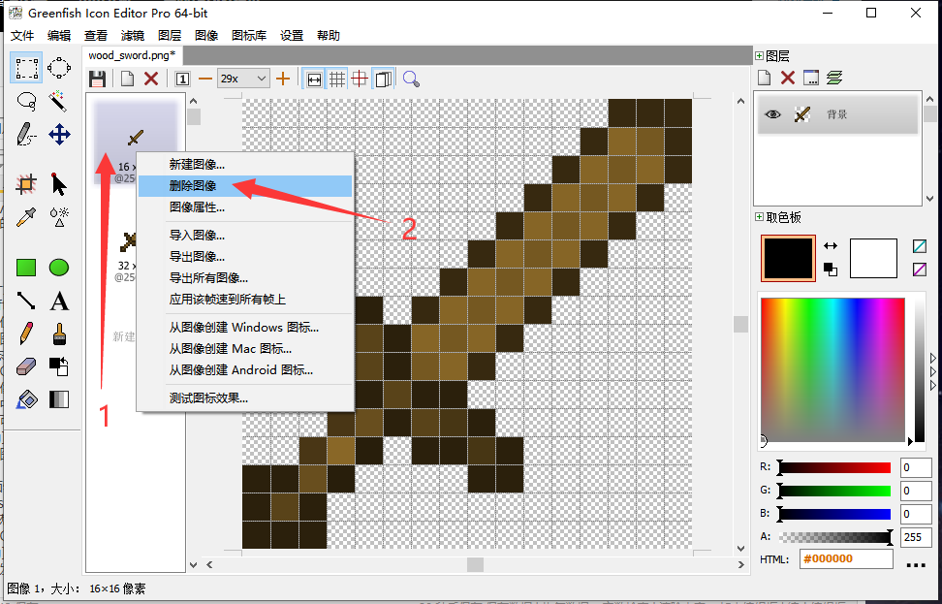Open the 滤镜 menu

coord(133,36)
